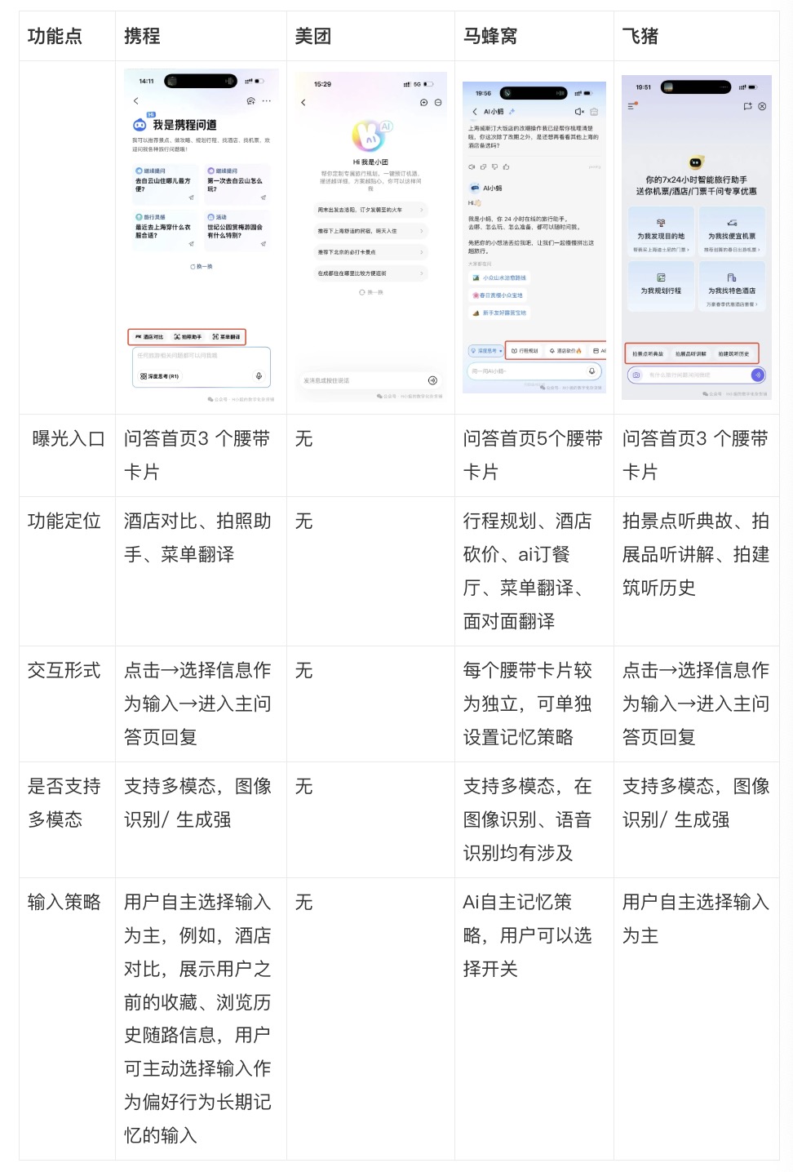Open 为我找特色酒店 card in 飞猪
The image size is (793, 1172).
tap(732, 286)
